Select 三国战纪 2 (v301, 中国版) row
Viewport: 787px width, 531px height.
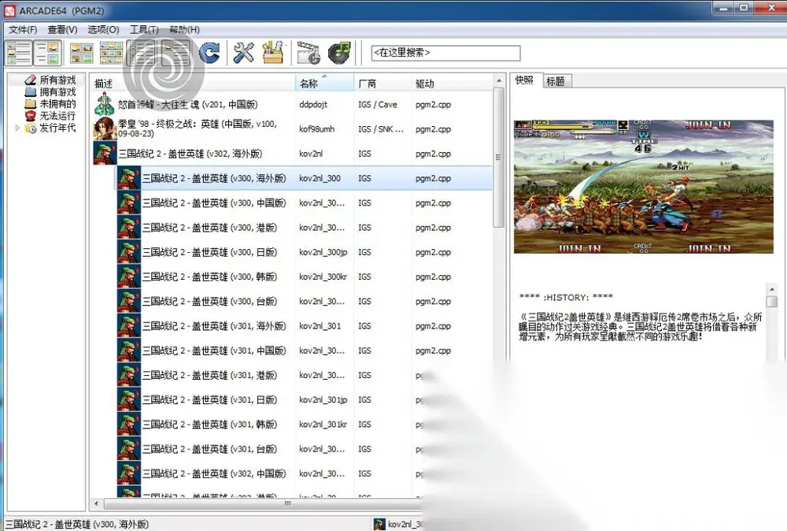click(305, 351)
